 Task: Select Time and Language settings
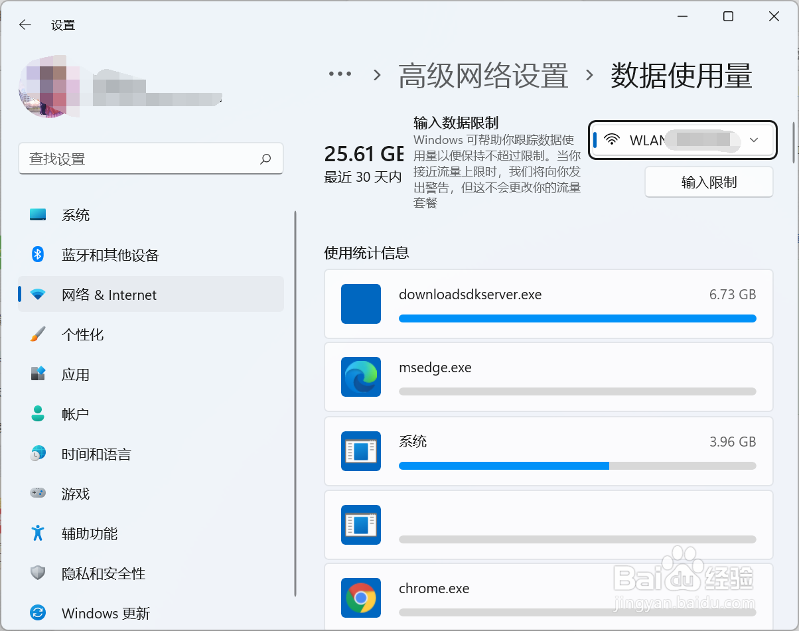point(96,454)
